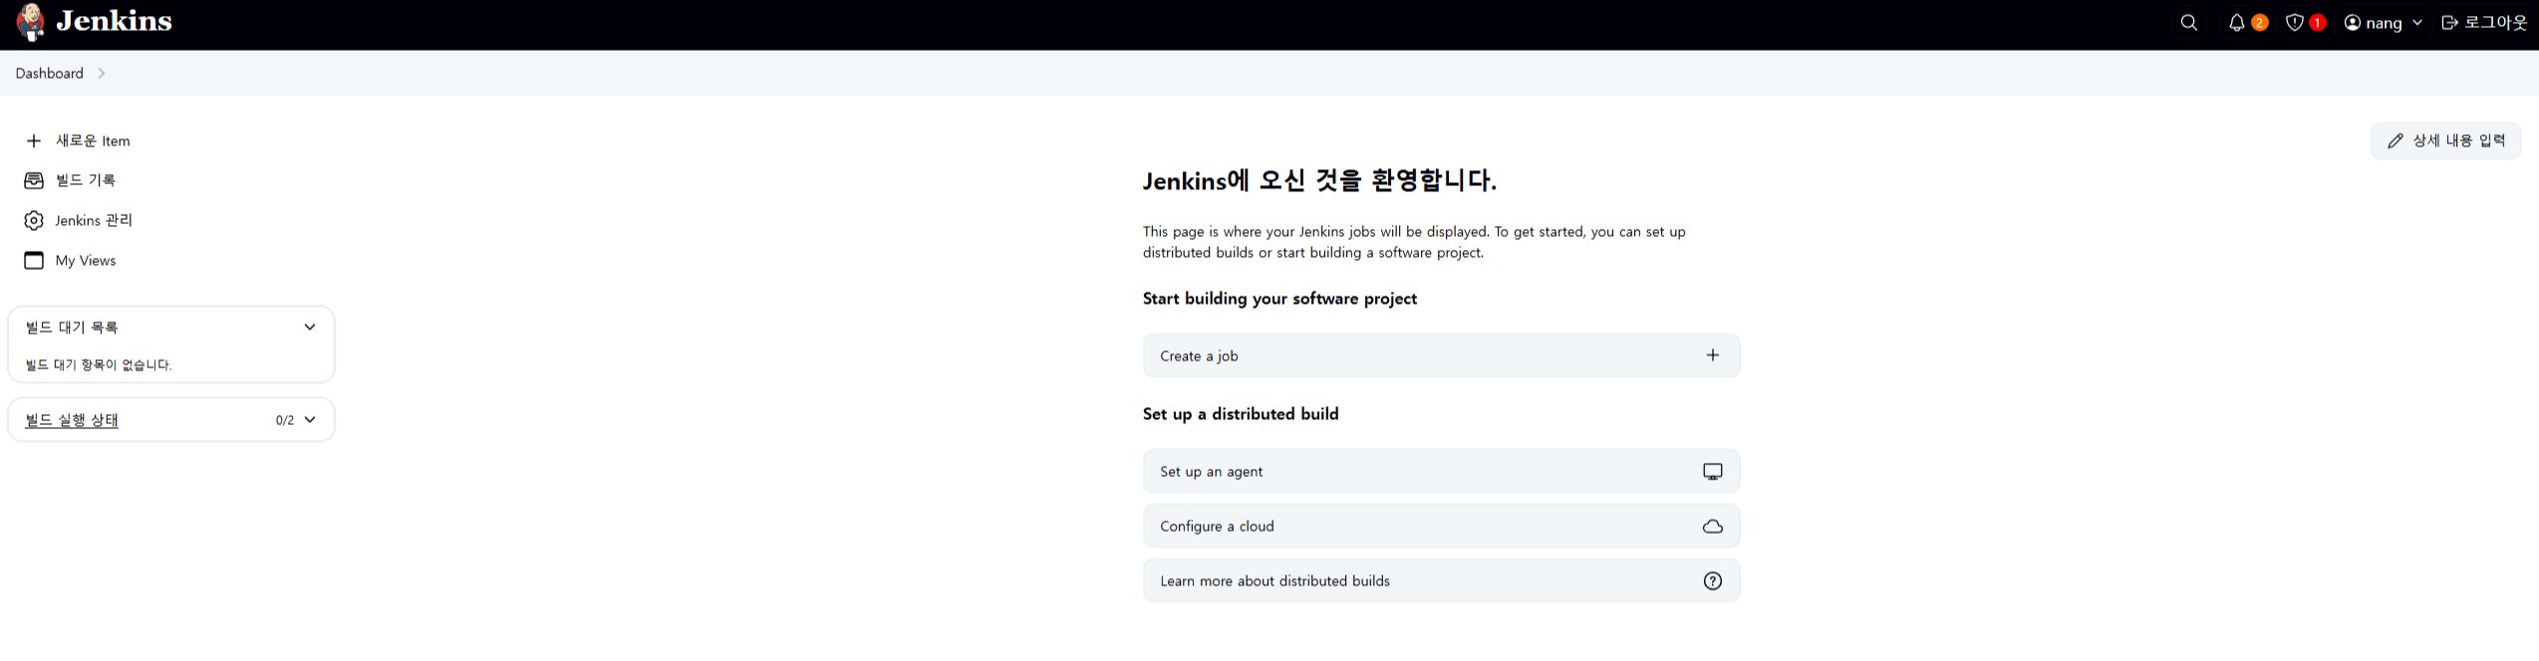Click the Jenkins butler logo icon
This screenshot has width=2539, height=661.
(x=31, y=22)
